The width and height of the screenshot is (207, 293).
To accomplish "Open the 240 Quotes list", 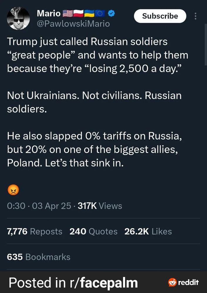I will pos(93,231).
